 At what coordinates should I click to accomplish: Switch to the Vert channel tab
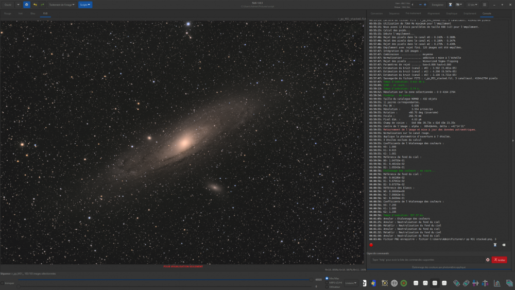pos(21,13)
